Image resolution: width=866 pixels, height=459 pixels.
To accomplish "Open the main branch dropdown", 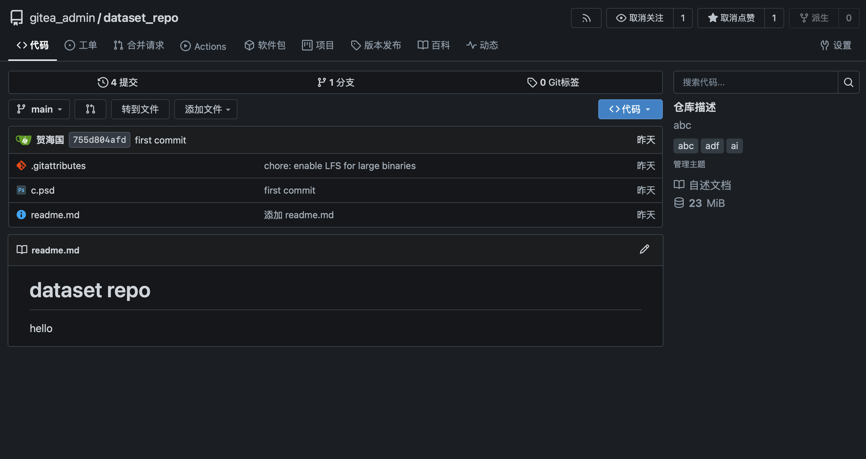I will [39, 109].
